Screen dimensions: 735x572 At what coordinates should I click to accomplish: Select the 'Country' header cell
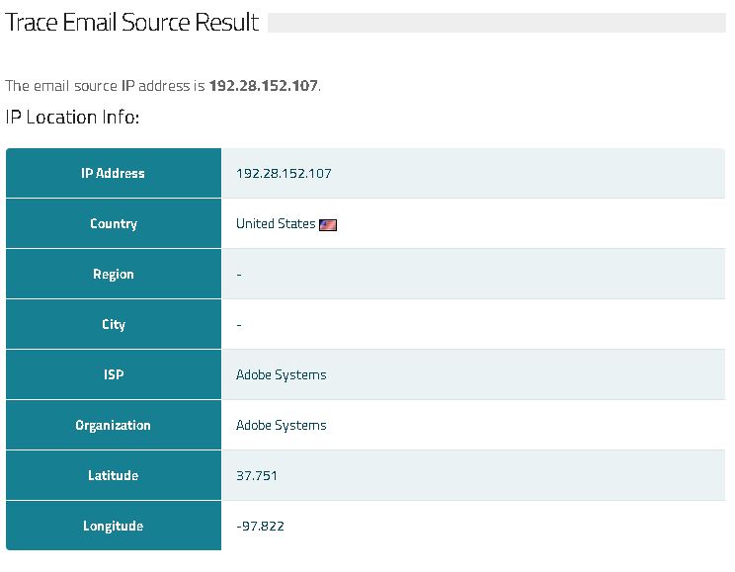pyautogui.click(x=114, y=224)
